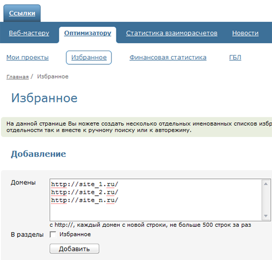The image size is (272, 260).
Task: Click the line http://site_2.ru/
Action: [84, 192]
